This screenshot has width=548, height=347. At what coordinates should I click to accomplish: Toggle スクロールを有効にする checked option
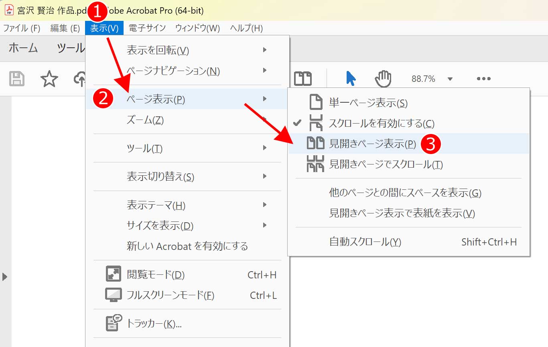pos(409,123)
